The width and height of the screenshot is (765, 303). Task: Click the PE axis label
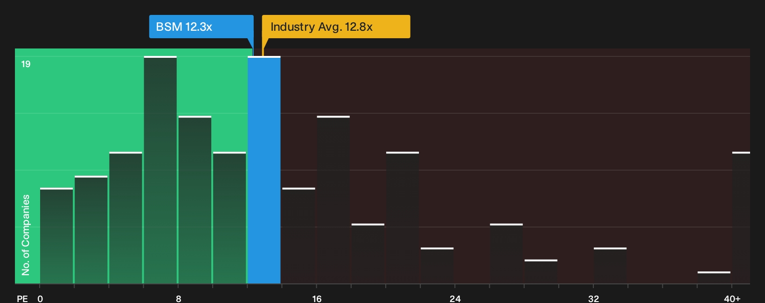point(22,298)
